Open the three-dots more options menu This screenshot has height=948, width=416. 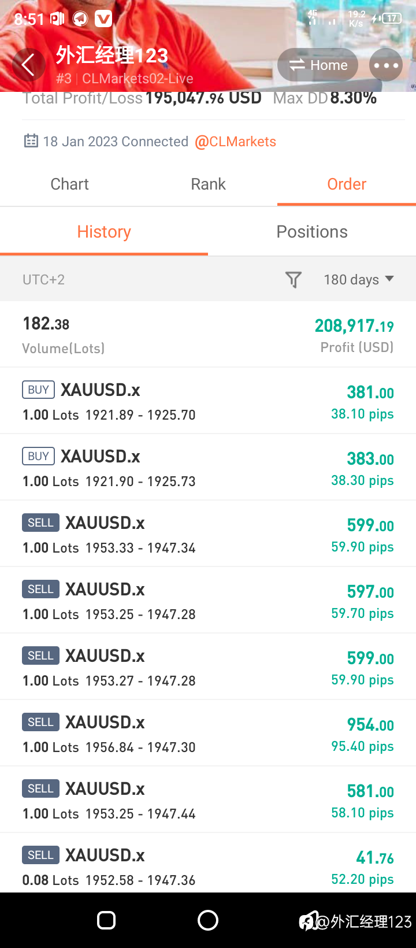pyautogui.click(x=386, y=65)
